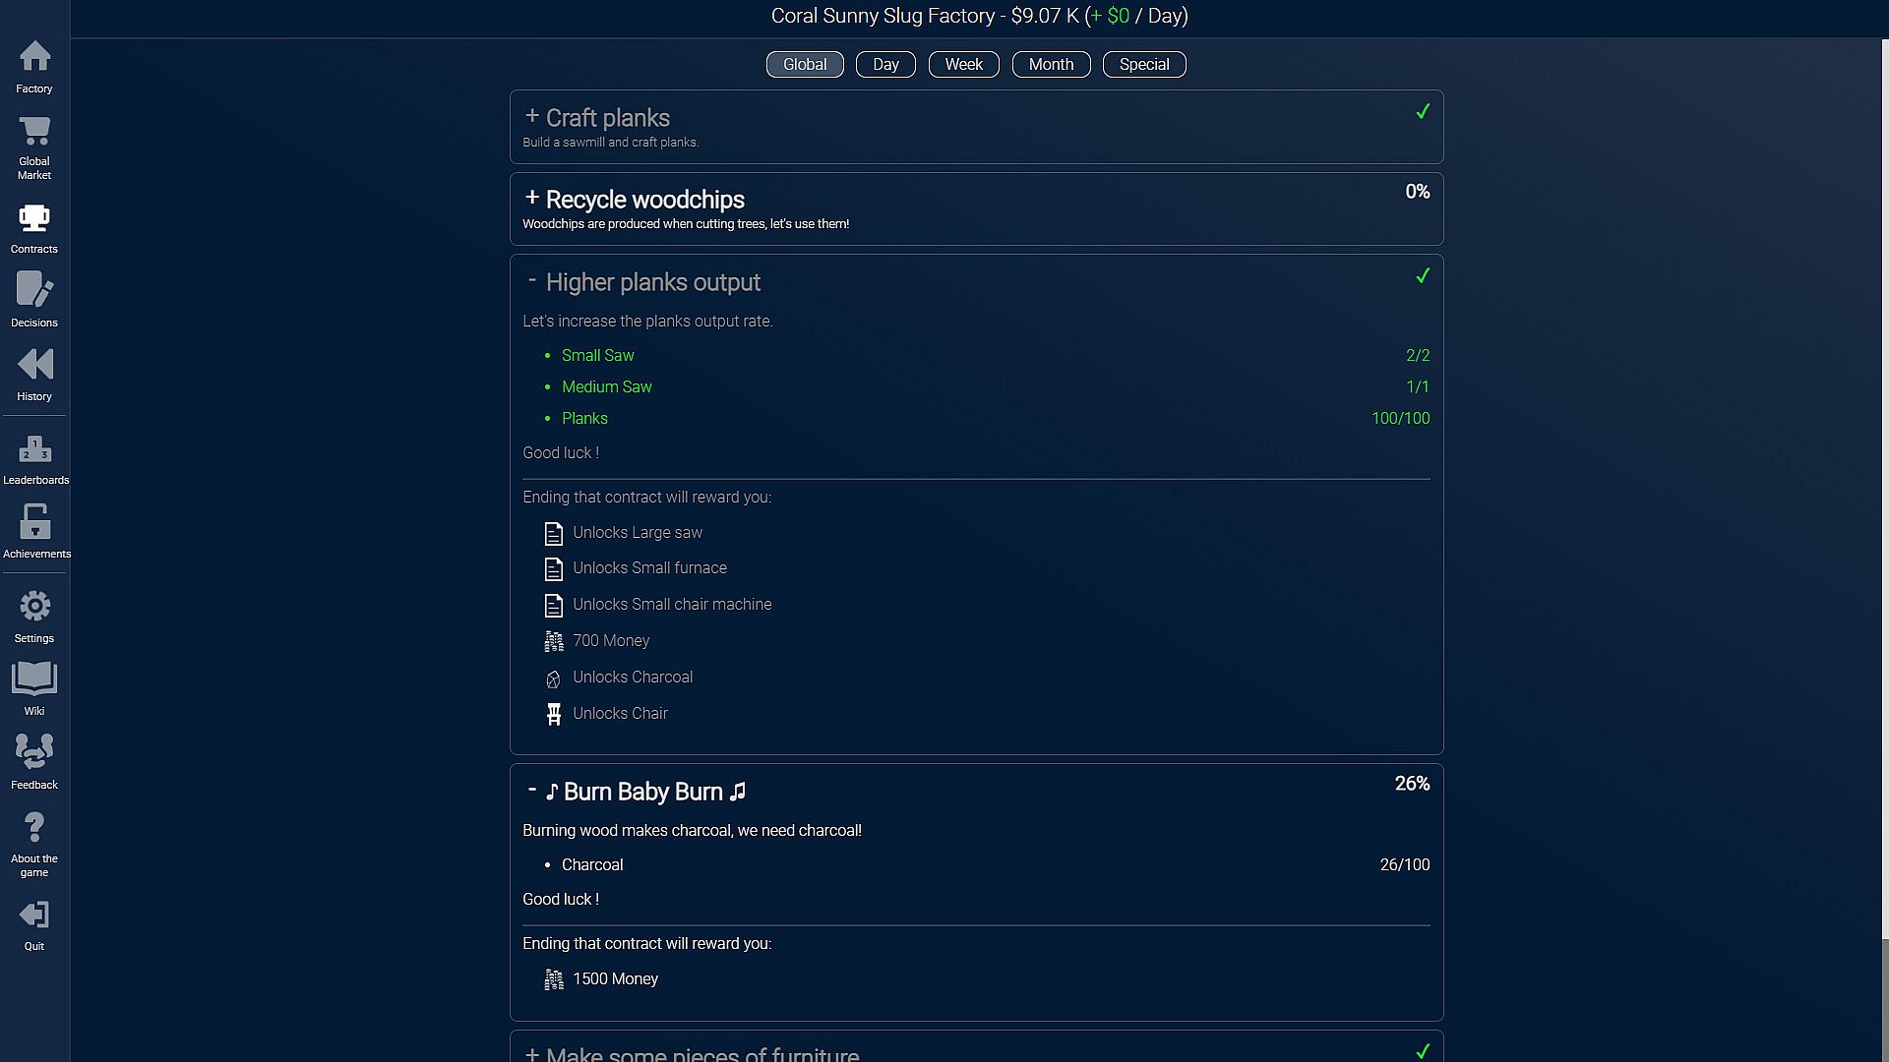This screenshot has height=1062, width=1889.
Task: Expand the Craft planks contract
Action: (532, 117)
